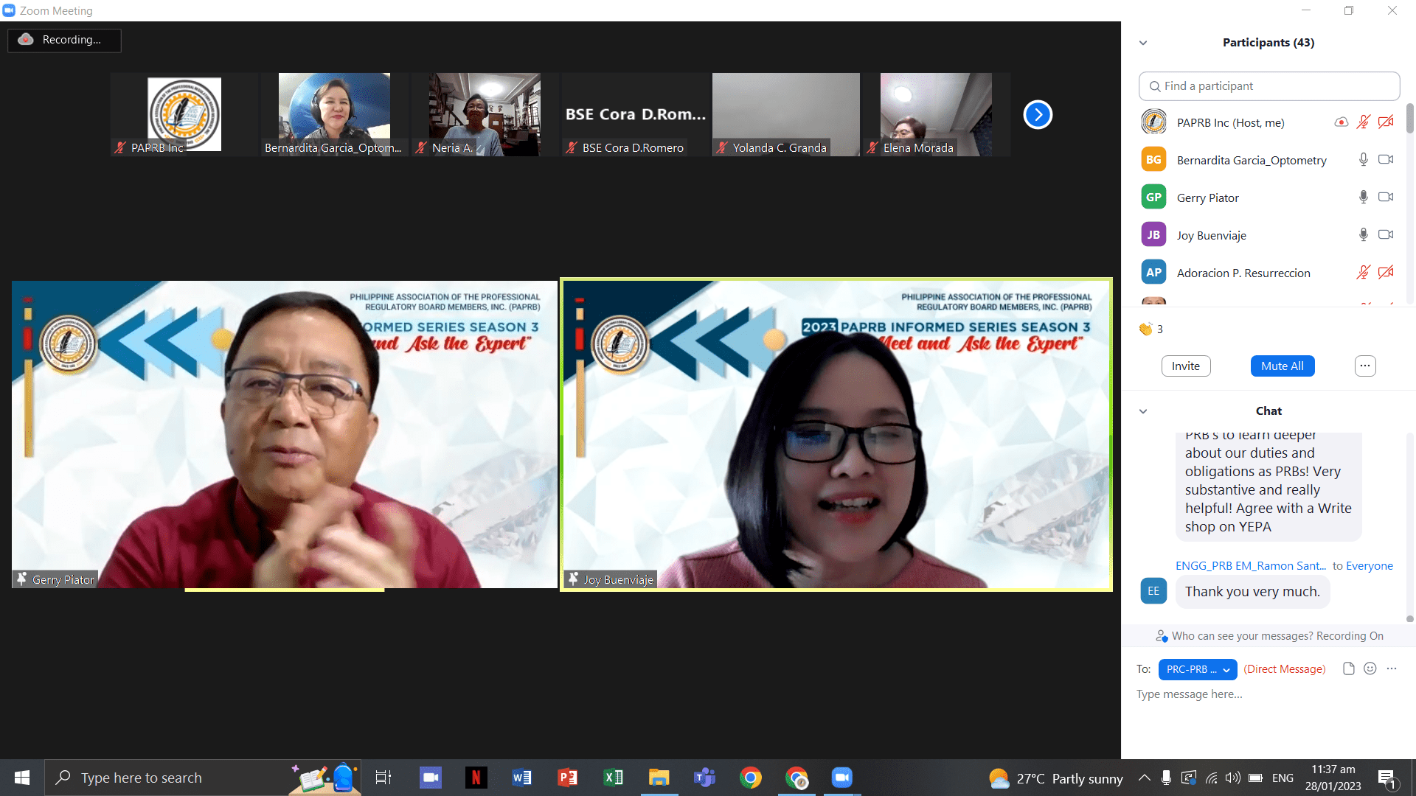This screenshot has width=1416, height=796.
Task: Open participants more options menu
Action: tap(1364, 366)
